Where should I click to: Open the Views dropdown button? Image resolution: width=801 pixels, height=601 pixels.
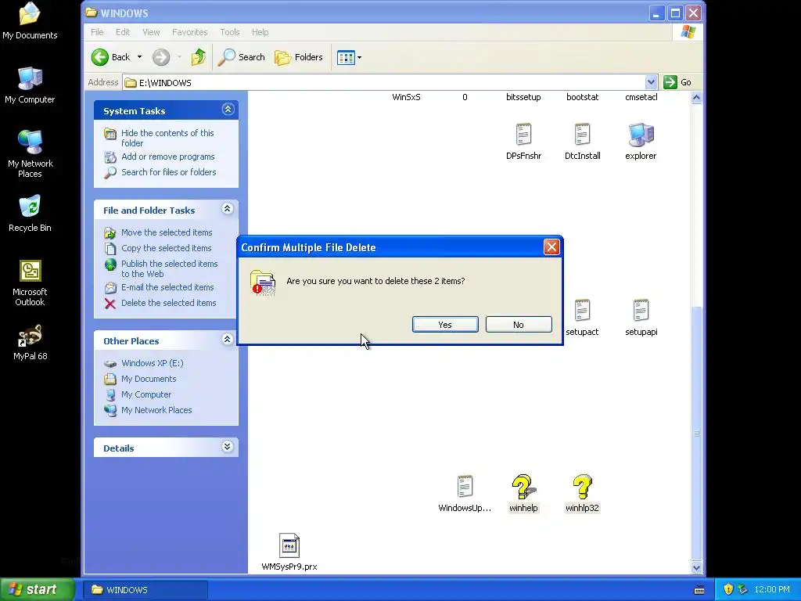(x=350, y=57)
